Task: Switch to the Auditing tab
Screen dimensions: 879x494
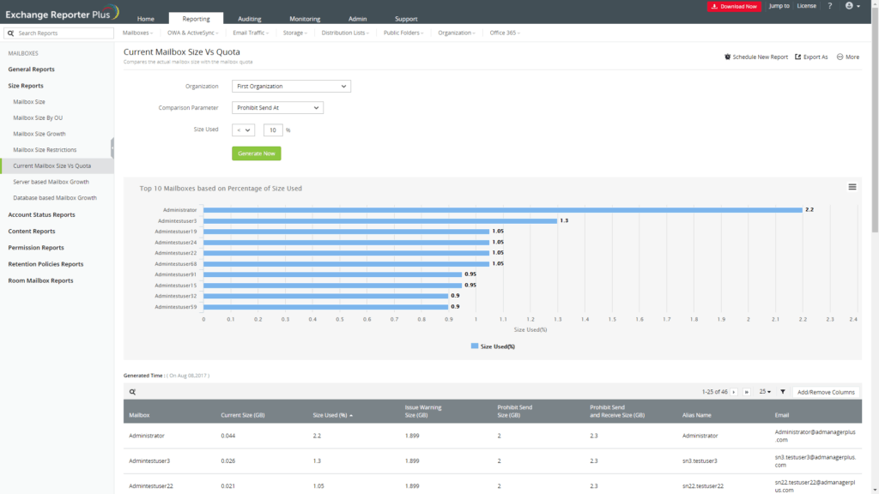Action: click(x=250, y=19)
